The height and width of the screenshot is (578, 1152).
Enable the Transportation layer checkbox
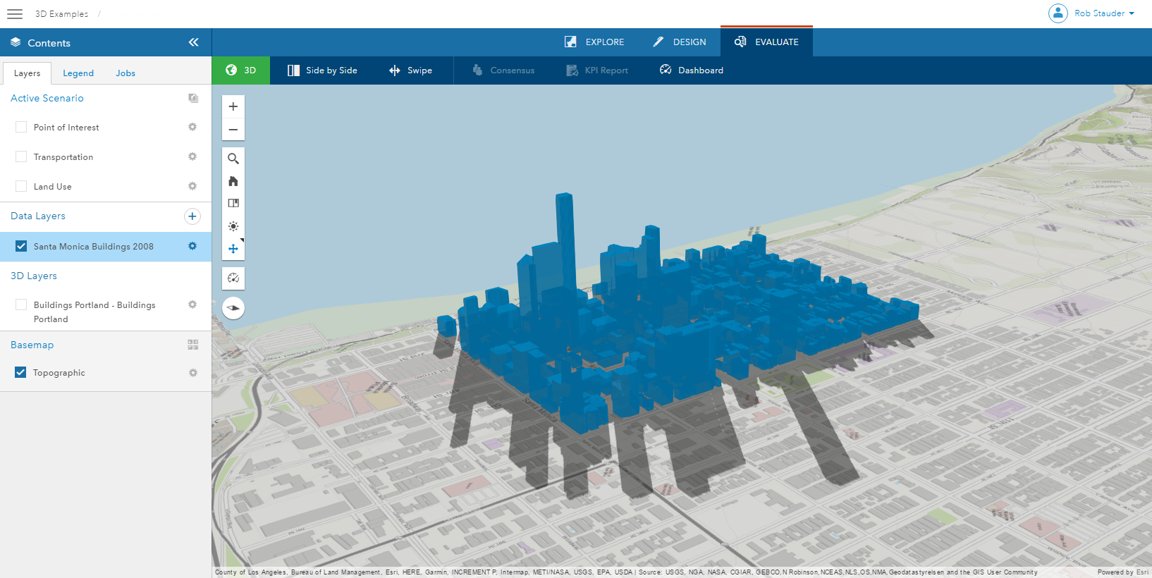[x=21, y=156]
